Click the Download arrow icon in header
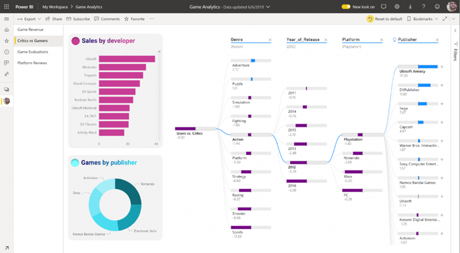The height and width of the screenshot is (253, 460). pos(411,6)
